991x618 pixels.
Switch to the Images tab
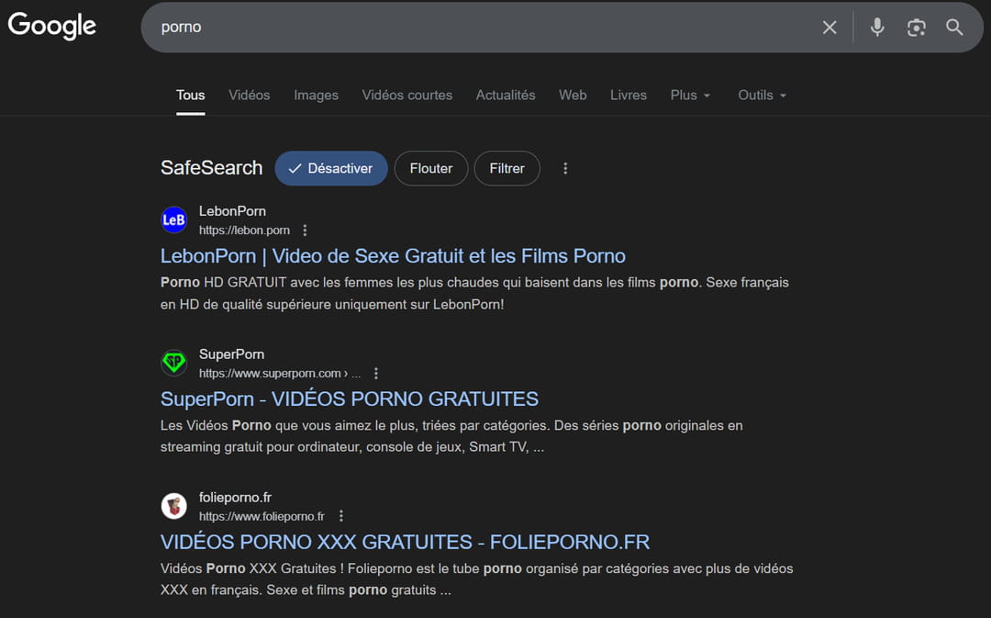pos(316,96)
